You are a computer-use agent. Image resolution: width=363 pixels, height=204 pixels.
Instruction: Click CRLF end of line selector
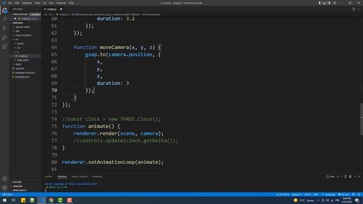tap(316, 194)
